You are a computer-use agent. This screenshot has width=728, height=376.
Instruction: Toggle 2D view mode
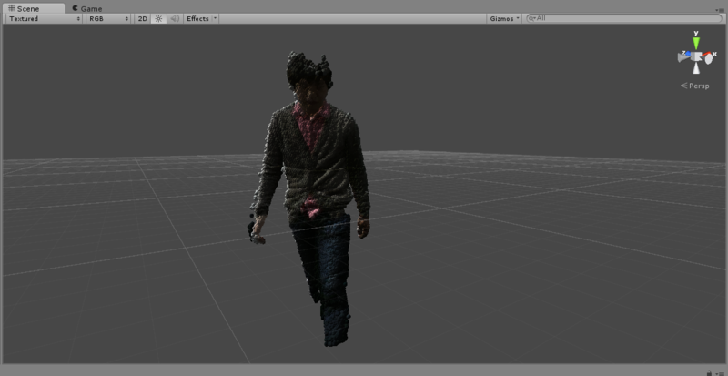(x=143, y=18)
